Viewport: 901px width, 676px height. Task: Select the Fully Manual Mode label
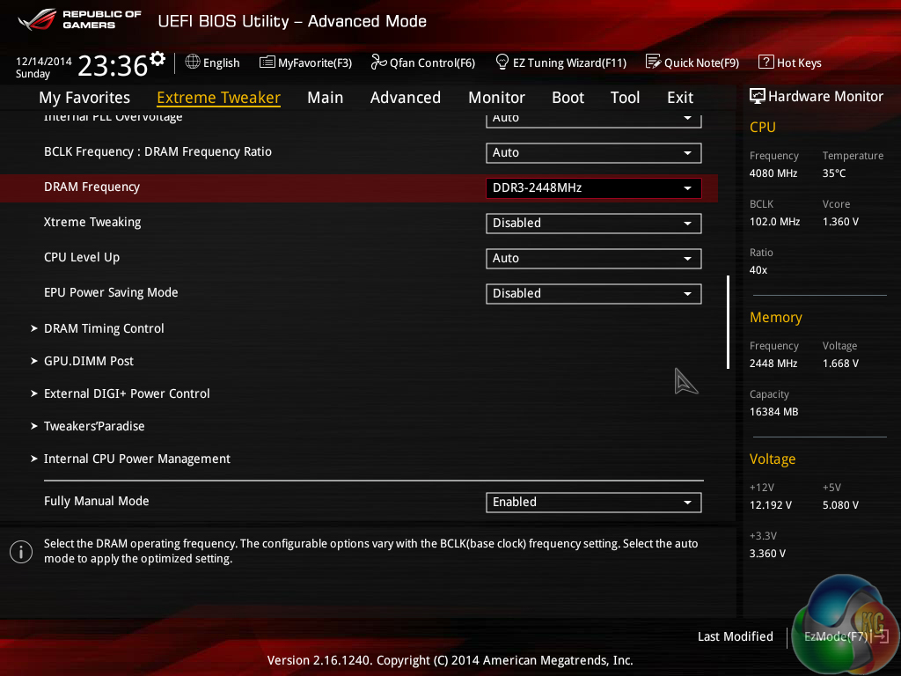(x=97, y=501)
